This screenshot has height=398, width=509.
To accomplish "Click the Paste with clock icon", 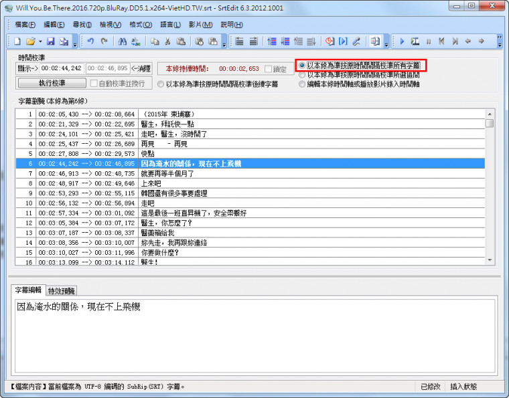I will [200, 41].
